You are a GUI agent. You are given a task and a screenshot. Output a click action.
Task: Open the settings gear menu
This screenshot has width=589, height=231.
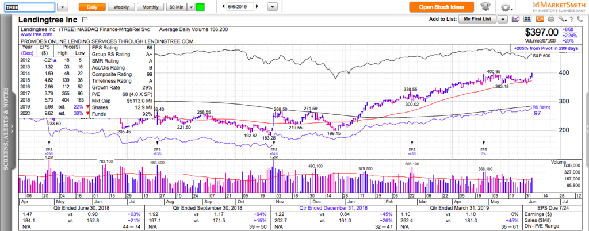coord(507,7)
